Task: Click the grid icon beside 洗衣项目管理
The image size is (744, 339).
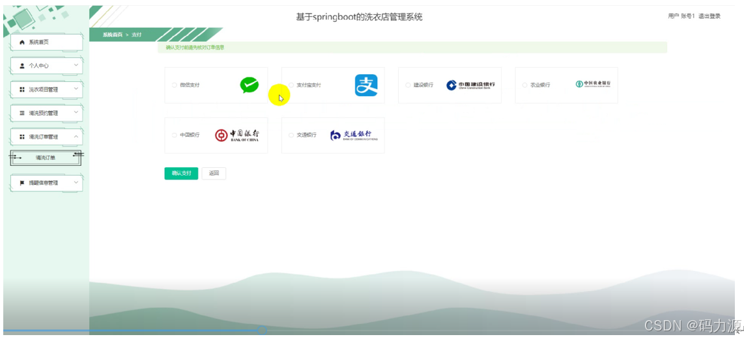Action: coord(22,90)
